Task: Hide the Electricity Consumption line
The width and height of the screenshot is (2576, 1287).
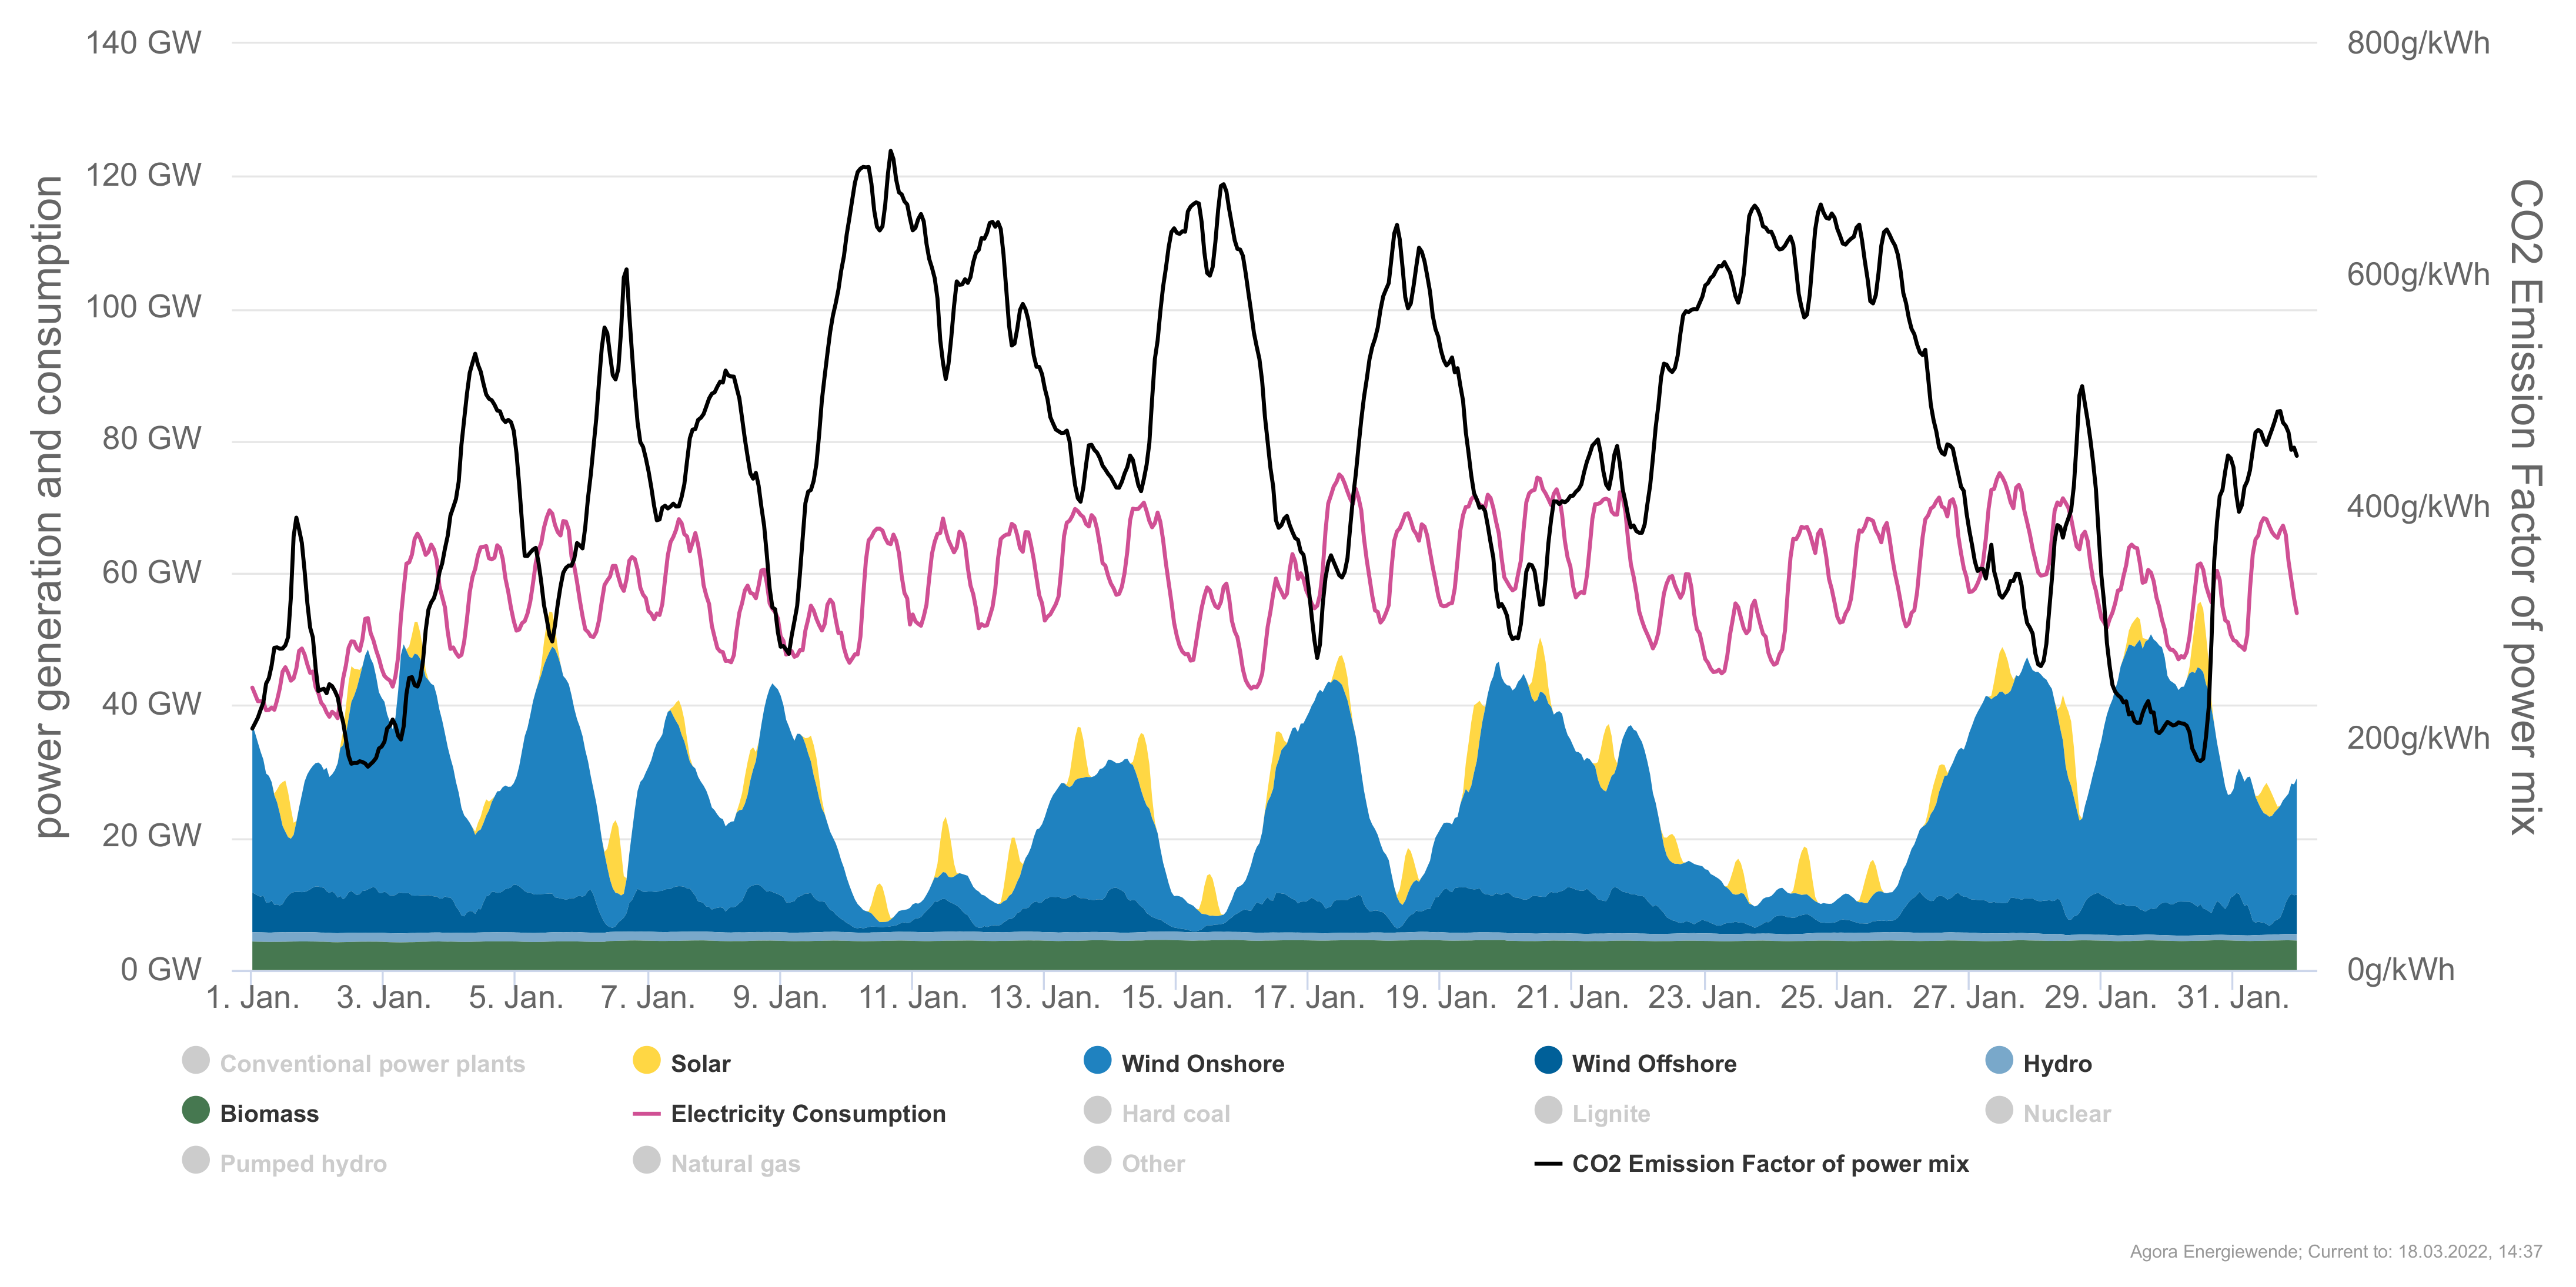Action: coord(807,1113)
